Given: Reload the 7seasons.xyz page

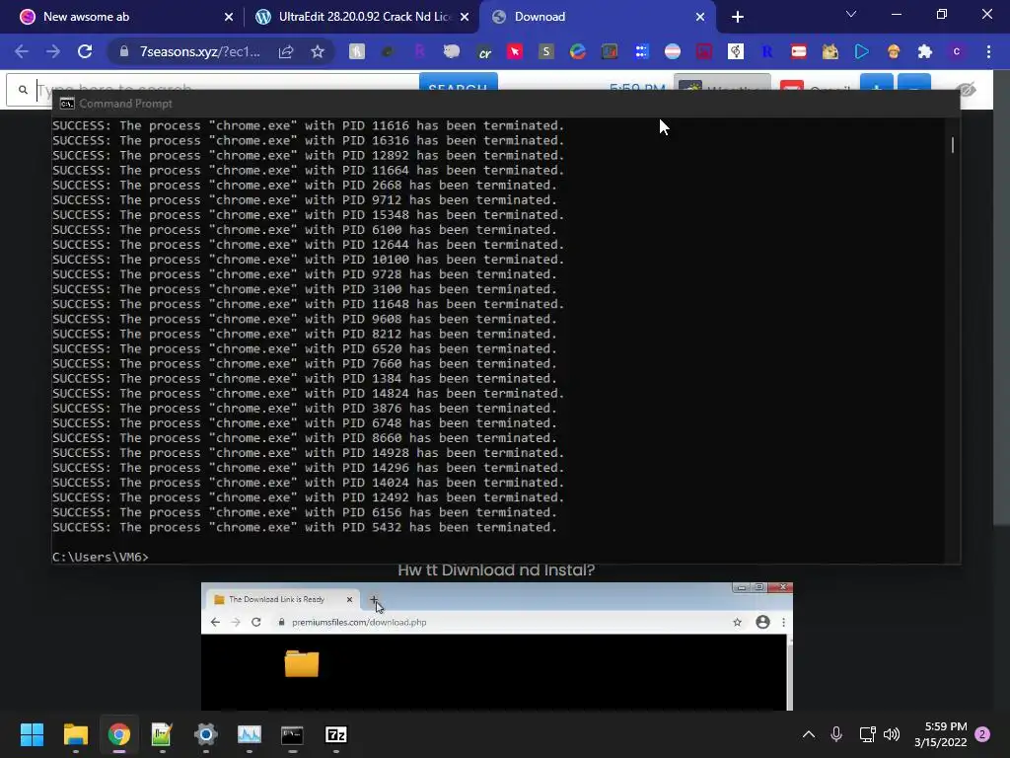Looking at the screenshot, I should click(x=85, y=51).
